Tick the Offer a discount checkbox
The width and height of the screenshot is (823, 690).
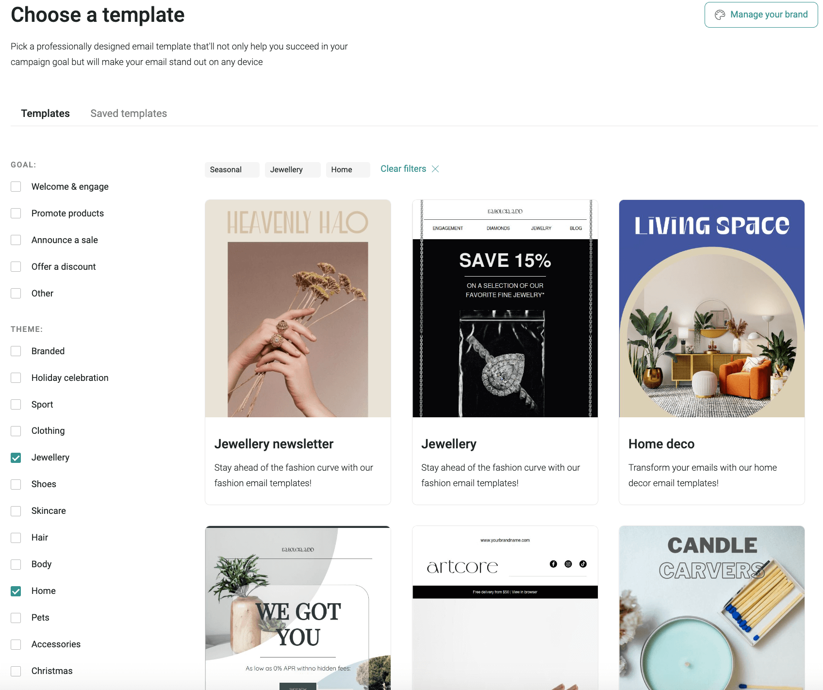pos(16,267)
